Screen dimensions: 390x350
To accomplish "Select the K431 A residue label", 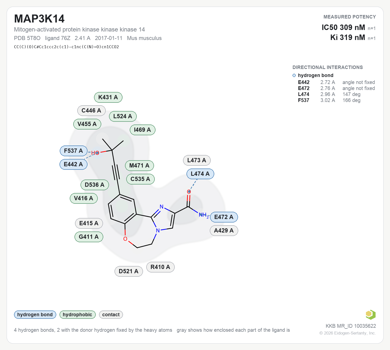I will point(108,97).
